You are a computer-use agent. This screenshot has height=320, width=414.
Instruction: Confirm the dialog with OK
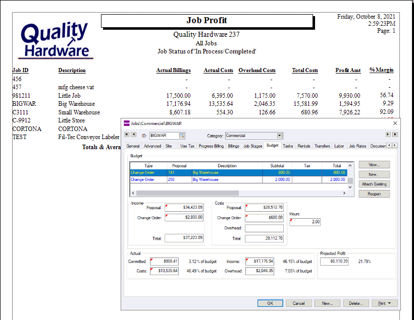270,303
